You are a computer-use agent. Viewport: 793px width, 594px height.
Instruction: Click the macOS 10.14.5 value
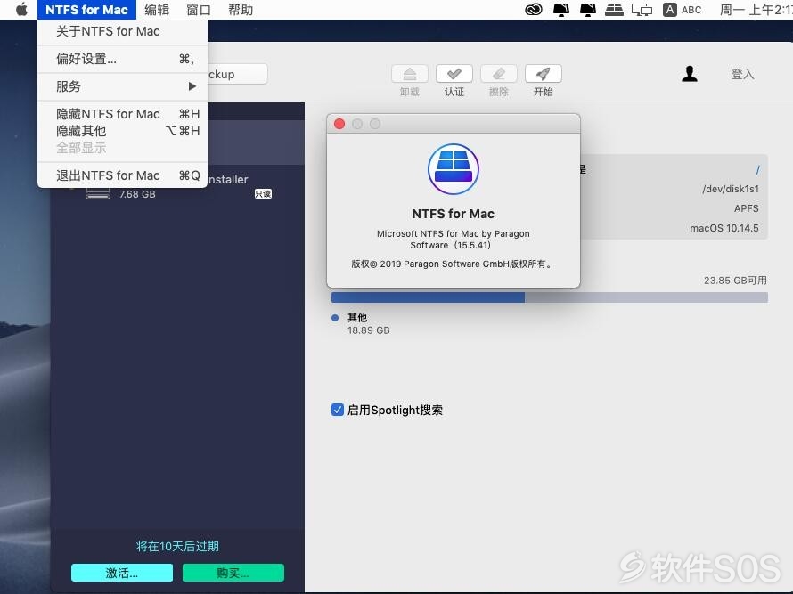pyautogui.click(x=724, y=228)
